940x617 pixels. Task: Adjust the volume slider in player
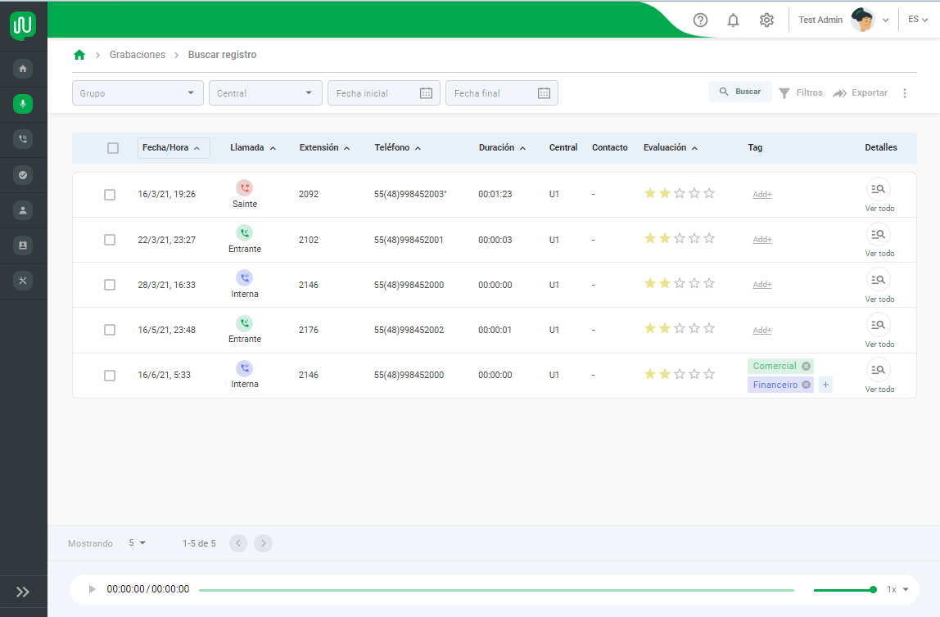pos(845,590)
